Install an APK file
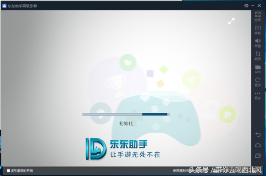266x176 pixels. [x=258, y=69]
